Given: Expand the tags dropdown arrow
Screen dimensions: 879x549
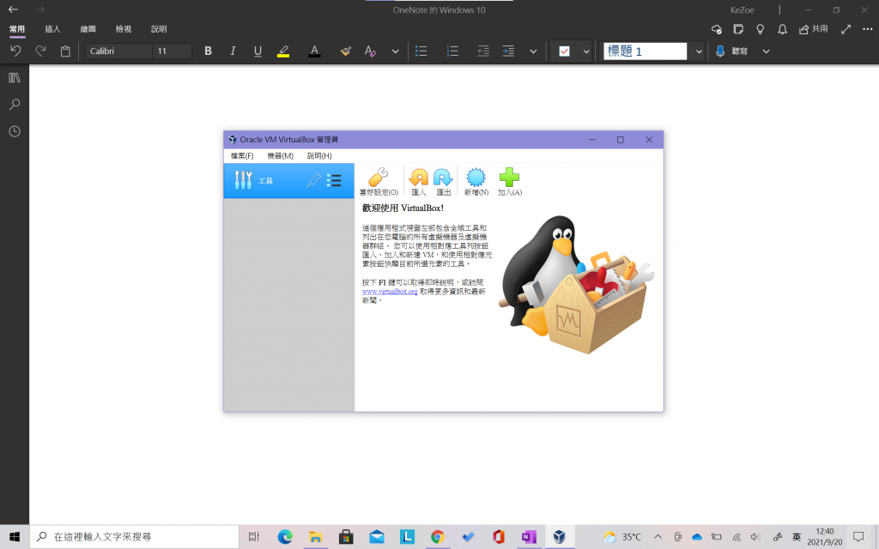Looking at the screenshot, I should (585, 51).
